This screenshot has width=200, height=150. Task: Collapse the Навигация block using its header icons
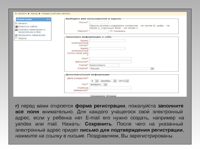coord(48,19)
